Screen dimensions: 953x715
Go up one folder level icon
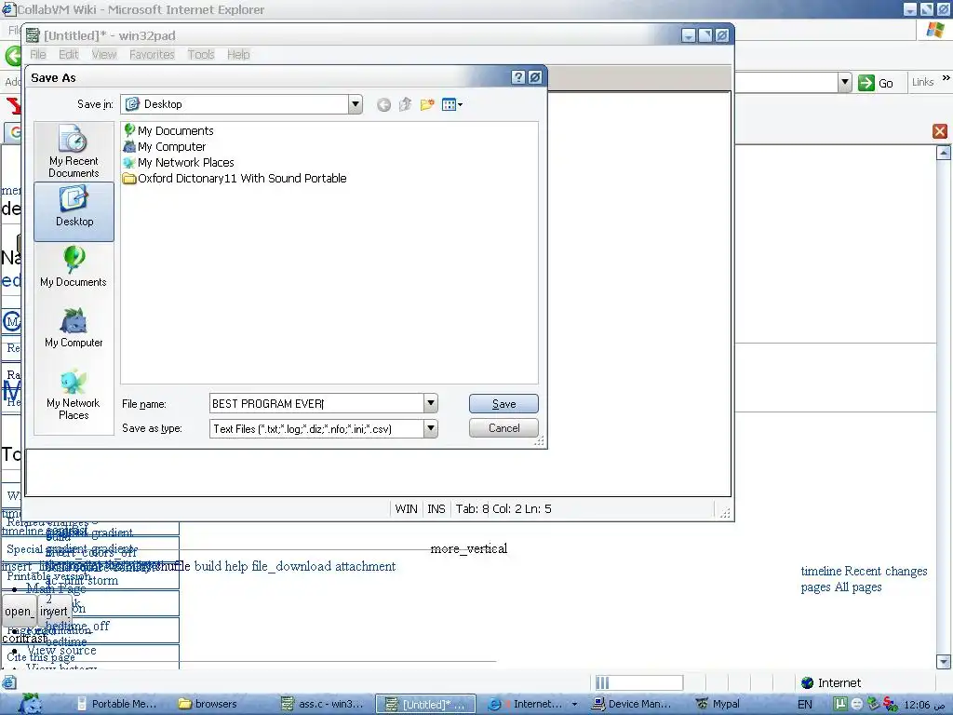click(406, 104)
